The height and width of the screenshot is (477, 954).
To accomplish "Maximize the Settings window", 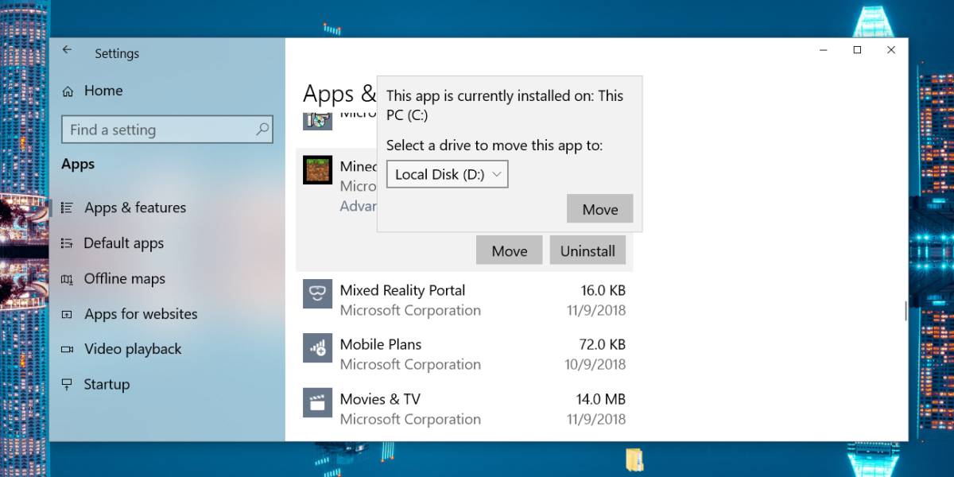I will [x=857, y=50].
